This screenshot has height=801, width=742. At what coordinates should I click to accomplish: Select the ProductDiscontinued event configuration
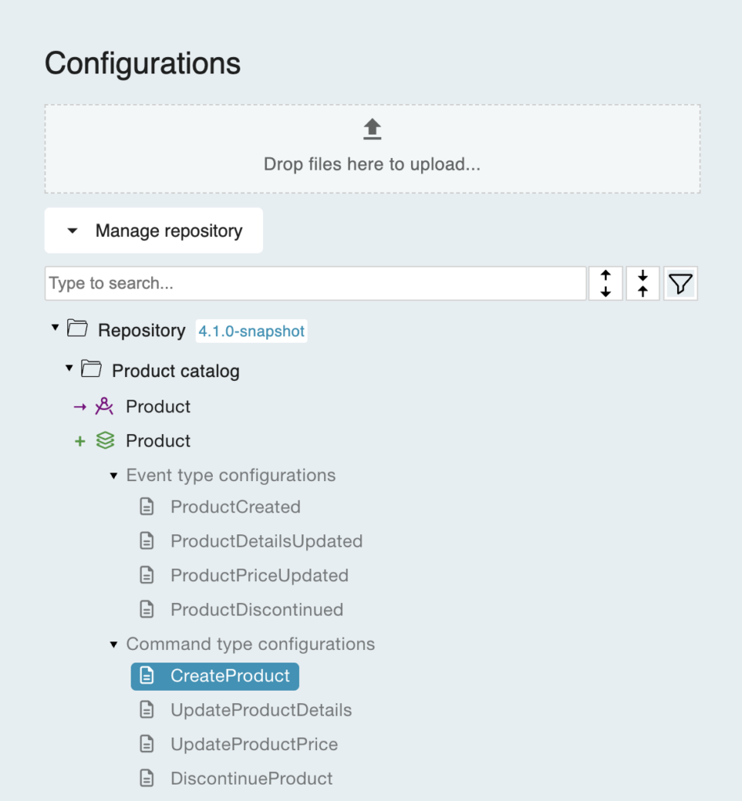coord(257,609)
